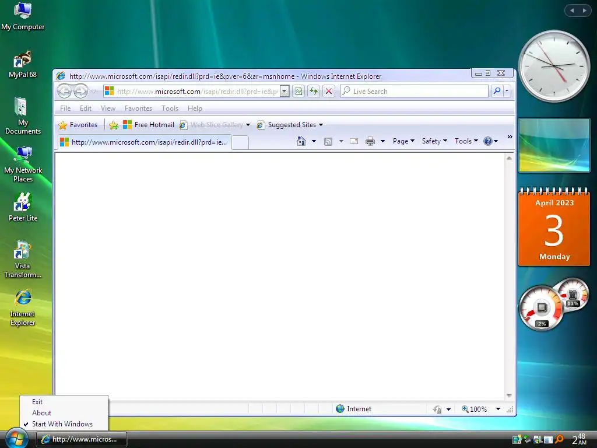Select the microsoft.com redirect tab
The image size is (597, 448).
[145, 142]
